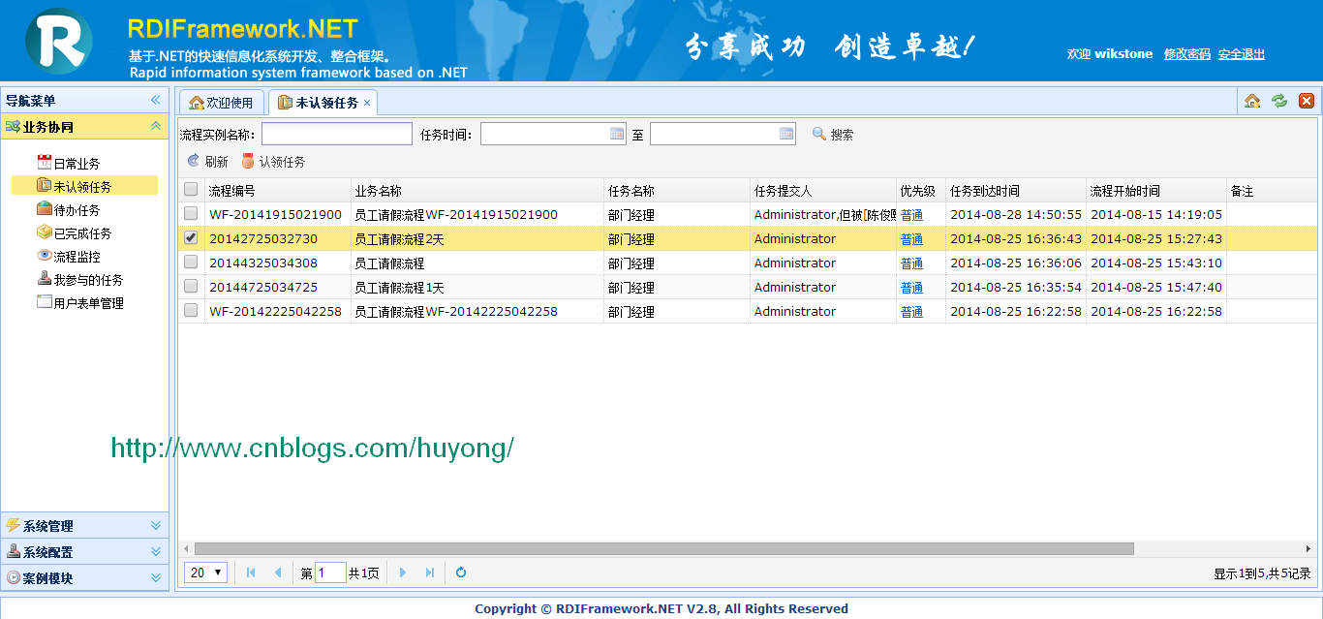Click the green refresh tabs icon
Viewport: 1323px width, 619px height.
pos(1279,101)
